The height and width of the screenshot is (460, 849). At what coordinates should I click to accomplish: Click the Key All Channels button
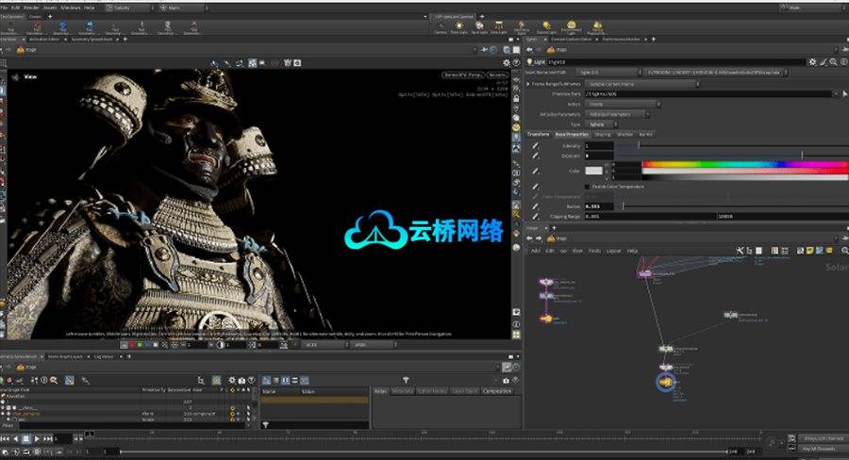817,449
